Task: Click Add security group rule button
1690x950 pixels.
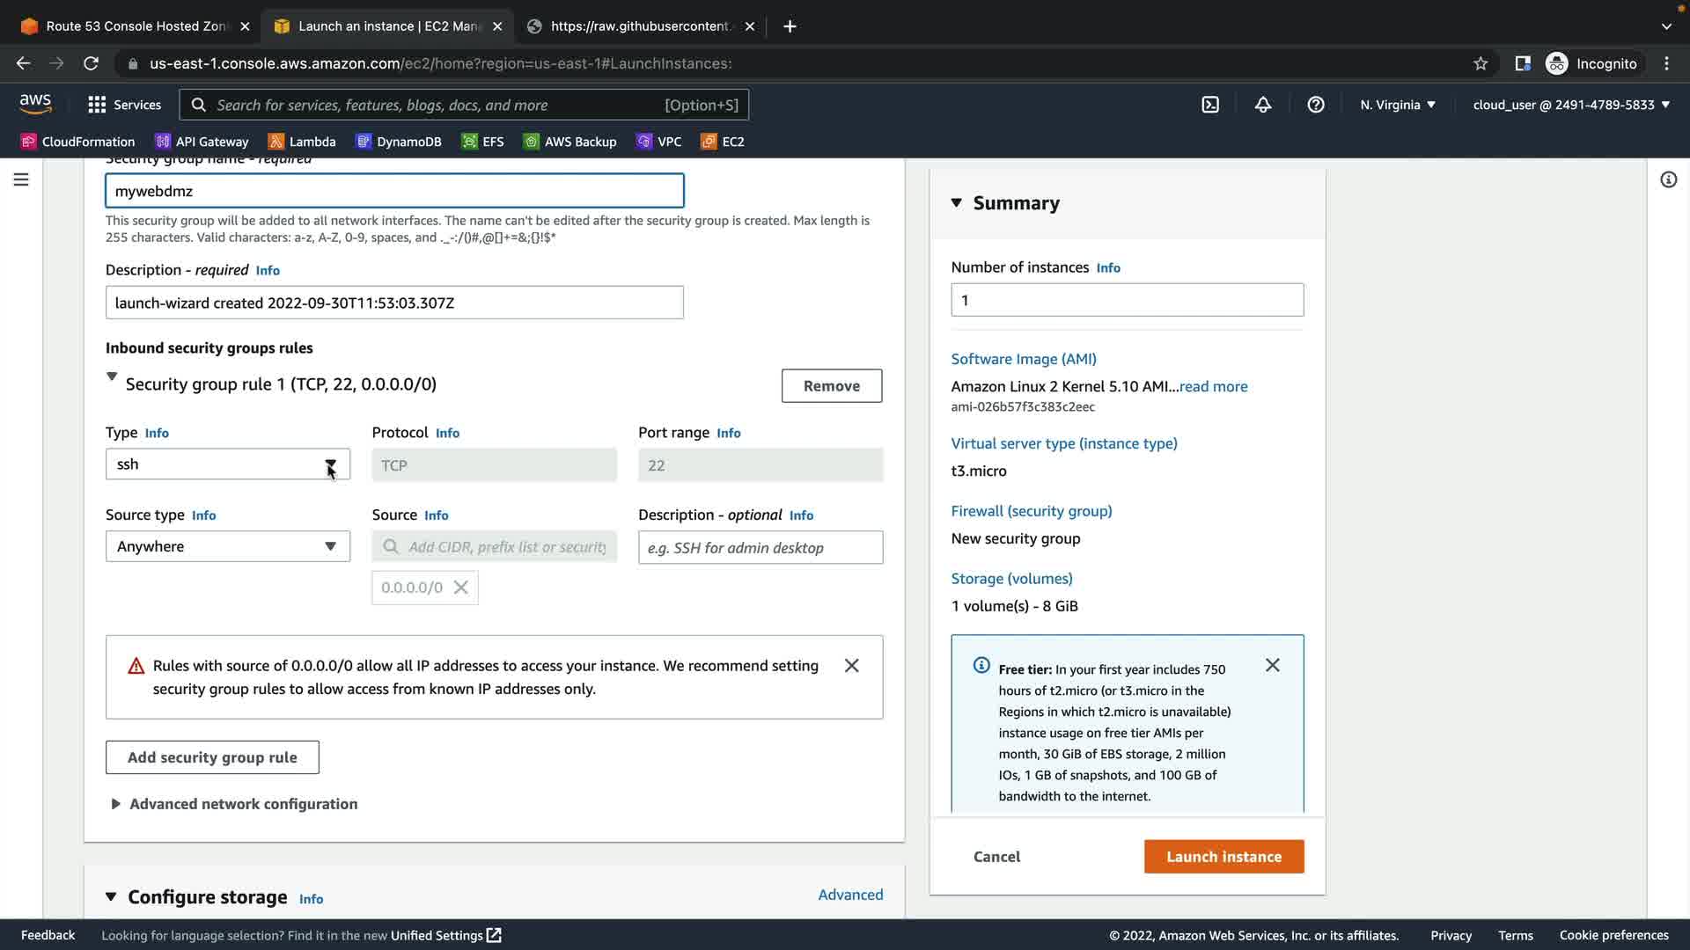Action: [x=212, y=757]
